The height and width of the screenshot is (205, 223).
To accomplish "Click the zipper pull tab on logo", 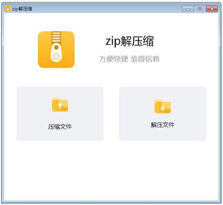I will [56, 52].
